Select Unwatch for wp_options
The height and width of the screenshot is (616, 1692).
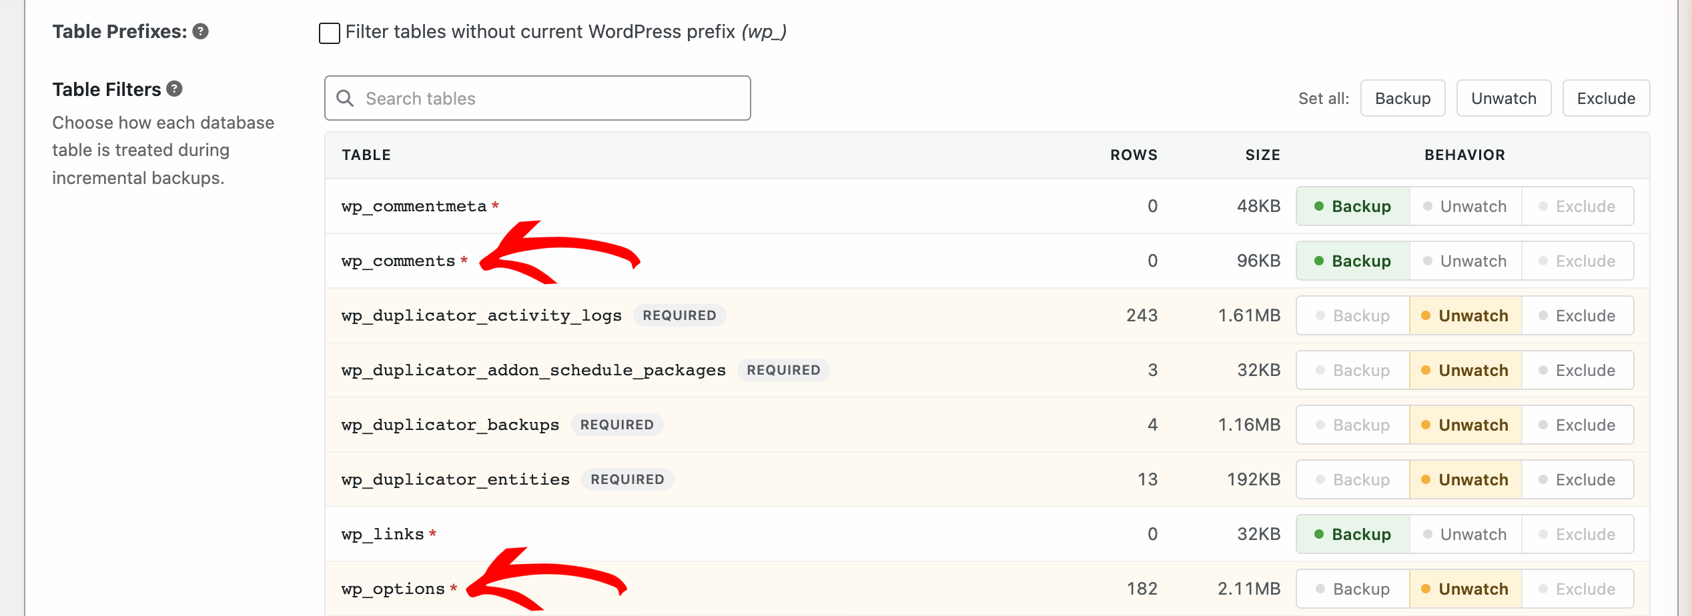(x=1466, y=589)
